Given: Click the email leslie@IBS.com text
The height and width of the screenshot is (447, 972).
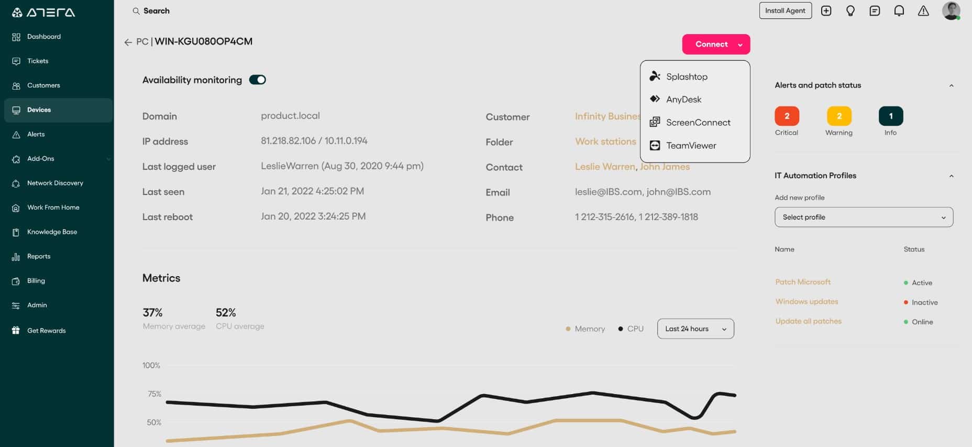Looking at the screenshot, I should (608, 192).
